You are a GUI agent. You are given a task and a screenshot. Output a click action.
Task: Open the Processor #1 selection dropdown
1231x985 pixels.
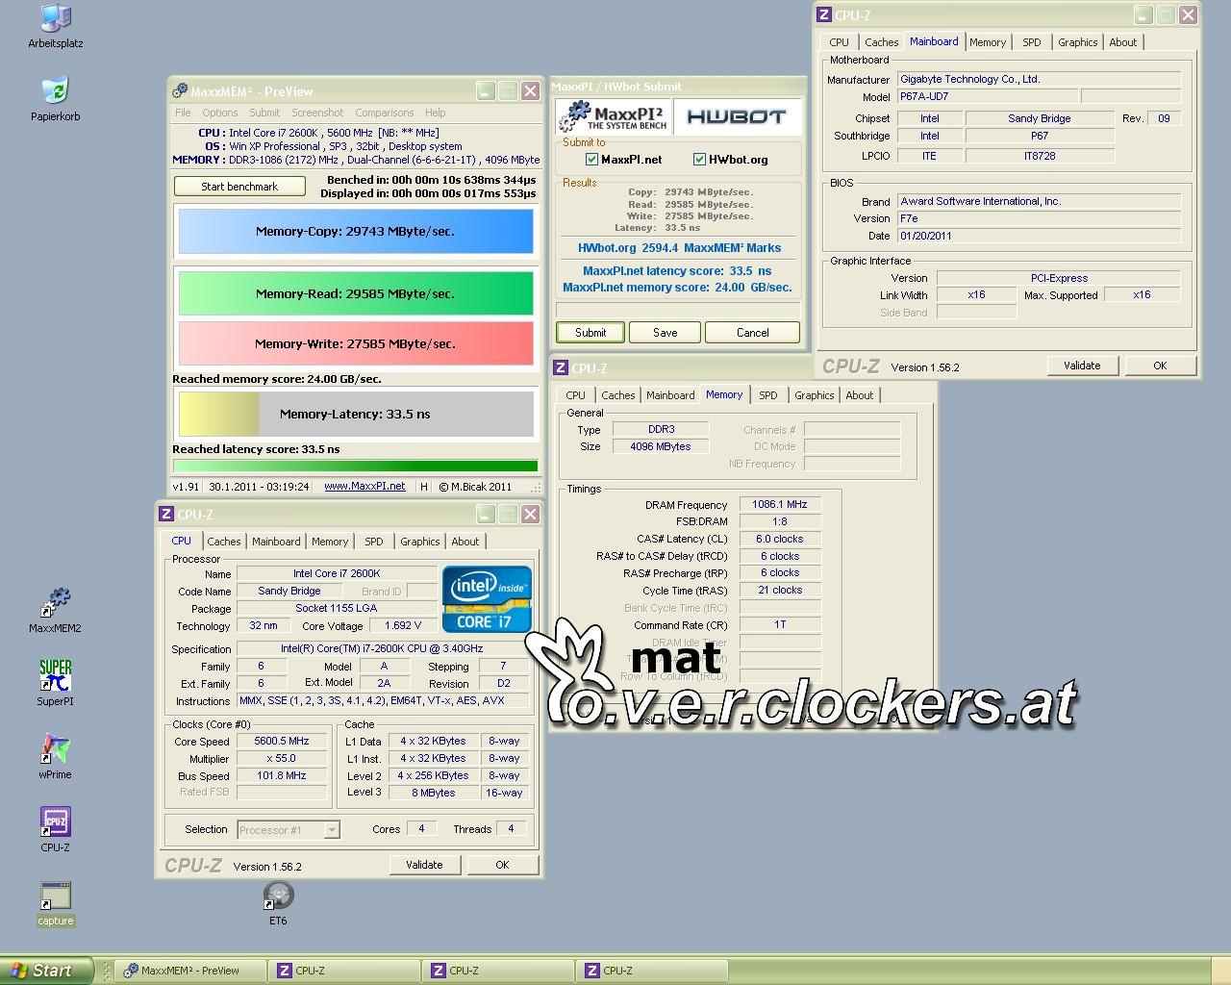point(288,829)
